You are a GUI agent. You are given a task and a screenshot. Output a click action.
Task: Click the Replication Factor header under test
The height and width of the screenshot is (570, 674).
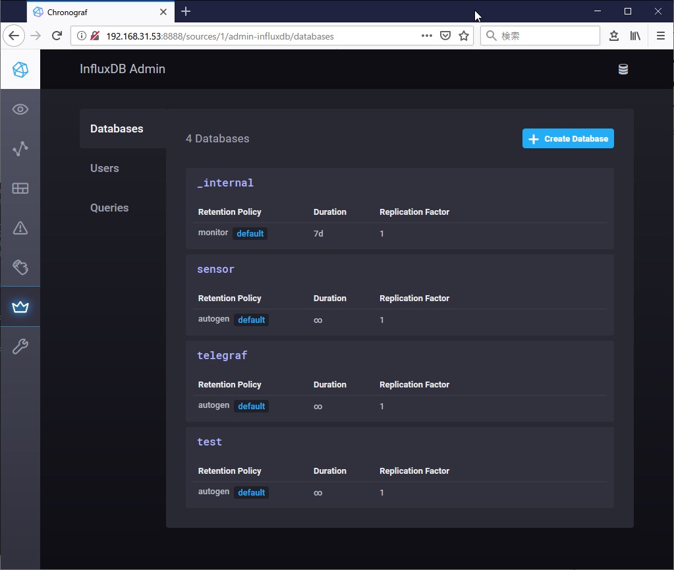[x=414, y=471]
